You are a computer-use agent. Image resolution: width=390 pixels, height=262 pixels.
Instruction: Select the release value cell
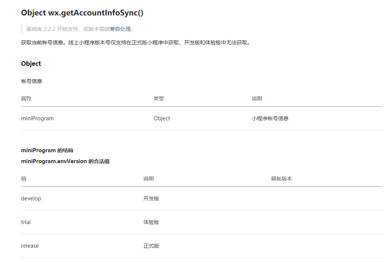tap(30, 246)
